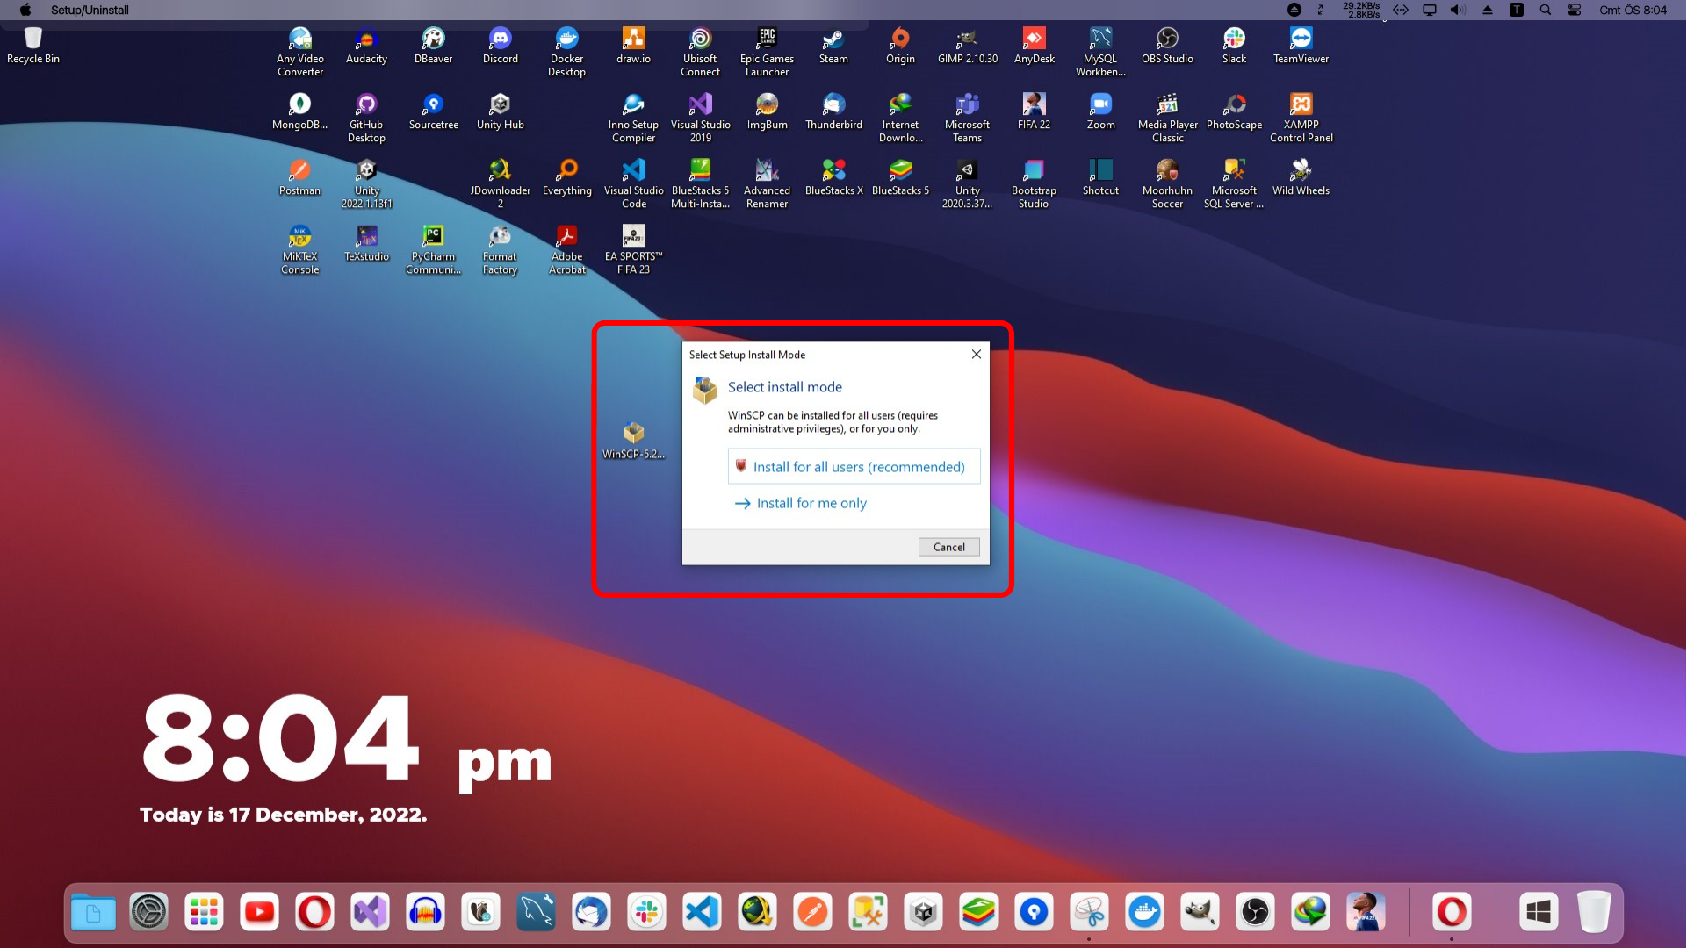Select the WinSCP-5.2 installer desktop icon
Image resolution: width=1687 pixels, height=948 pixels.
tap(633, 441)
